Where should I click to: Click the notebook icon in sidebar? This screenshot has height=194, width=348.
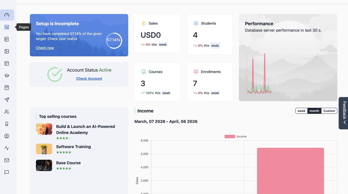[x=7, y=39]
